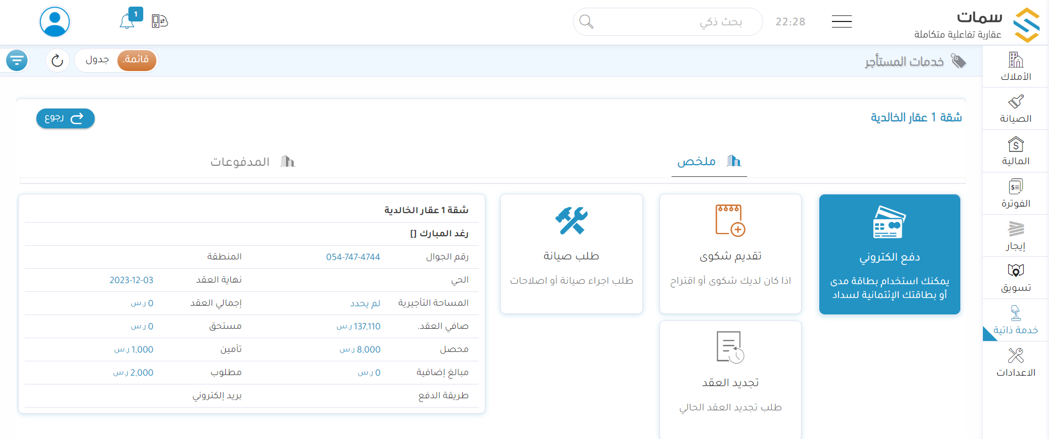
Task: Click the رجوع back button
Action: coord(66,118)
